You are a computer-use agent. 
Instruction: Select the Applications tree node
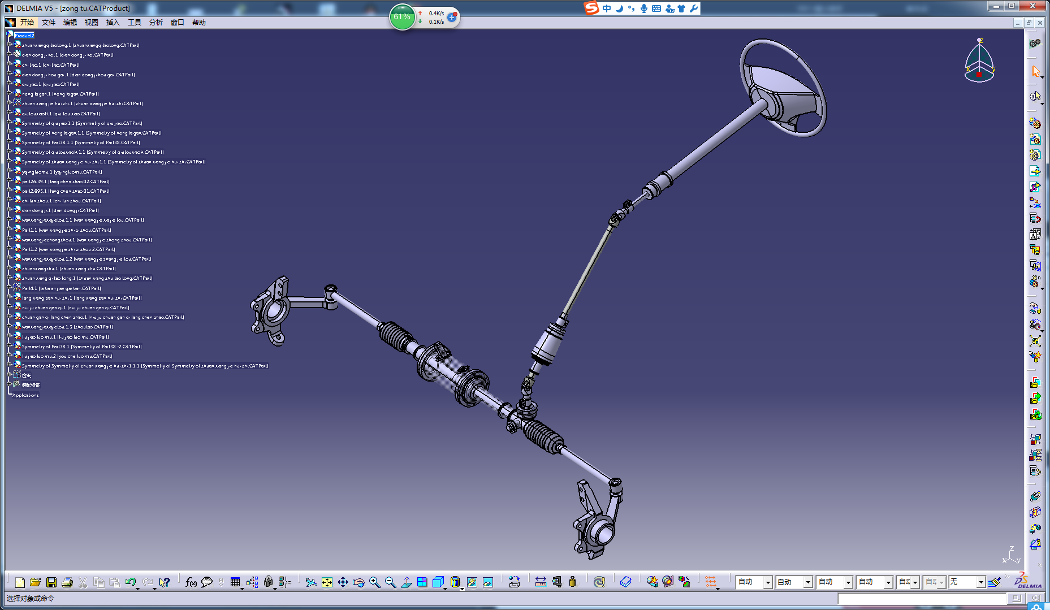click(x=26, y=395)
